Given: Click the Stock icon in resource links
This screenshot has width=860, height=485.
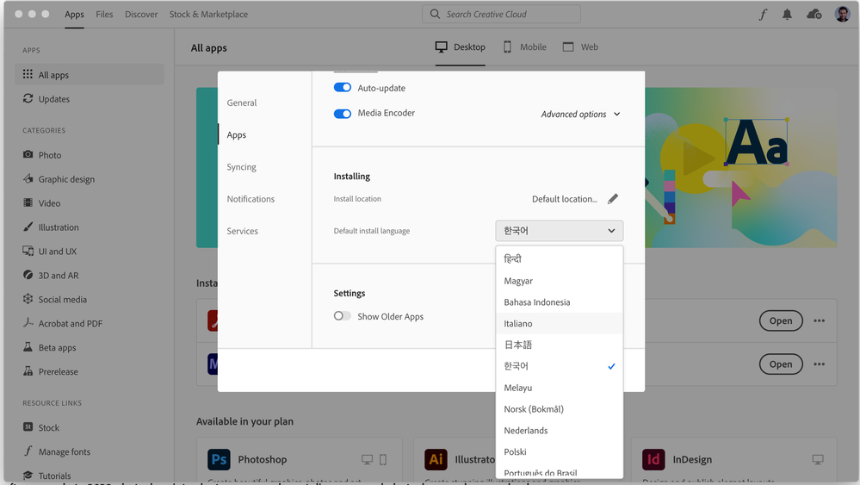Looking at the screenshot, I should pyautogui.click(x=28, y=426).
